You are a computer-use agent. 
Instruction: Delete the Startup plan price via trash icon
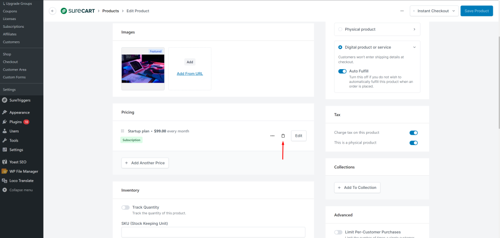(283, 136)
